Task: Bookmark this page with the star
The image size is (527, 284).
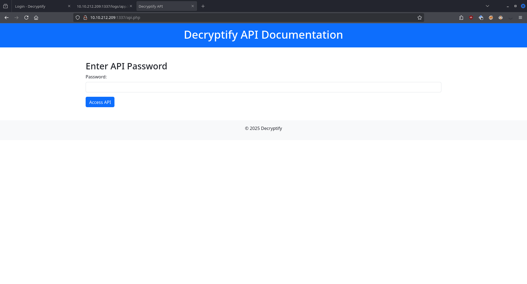Action: click(419, 18)
